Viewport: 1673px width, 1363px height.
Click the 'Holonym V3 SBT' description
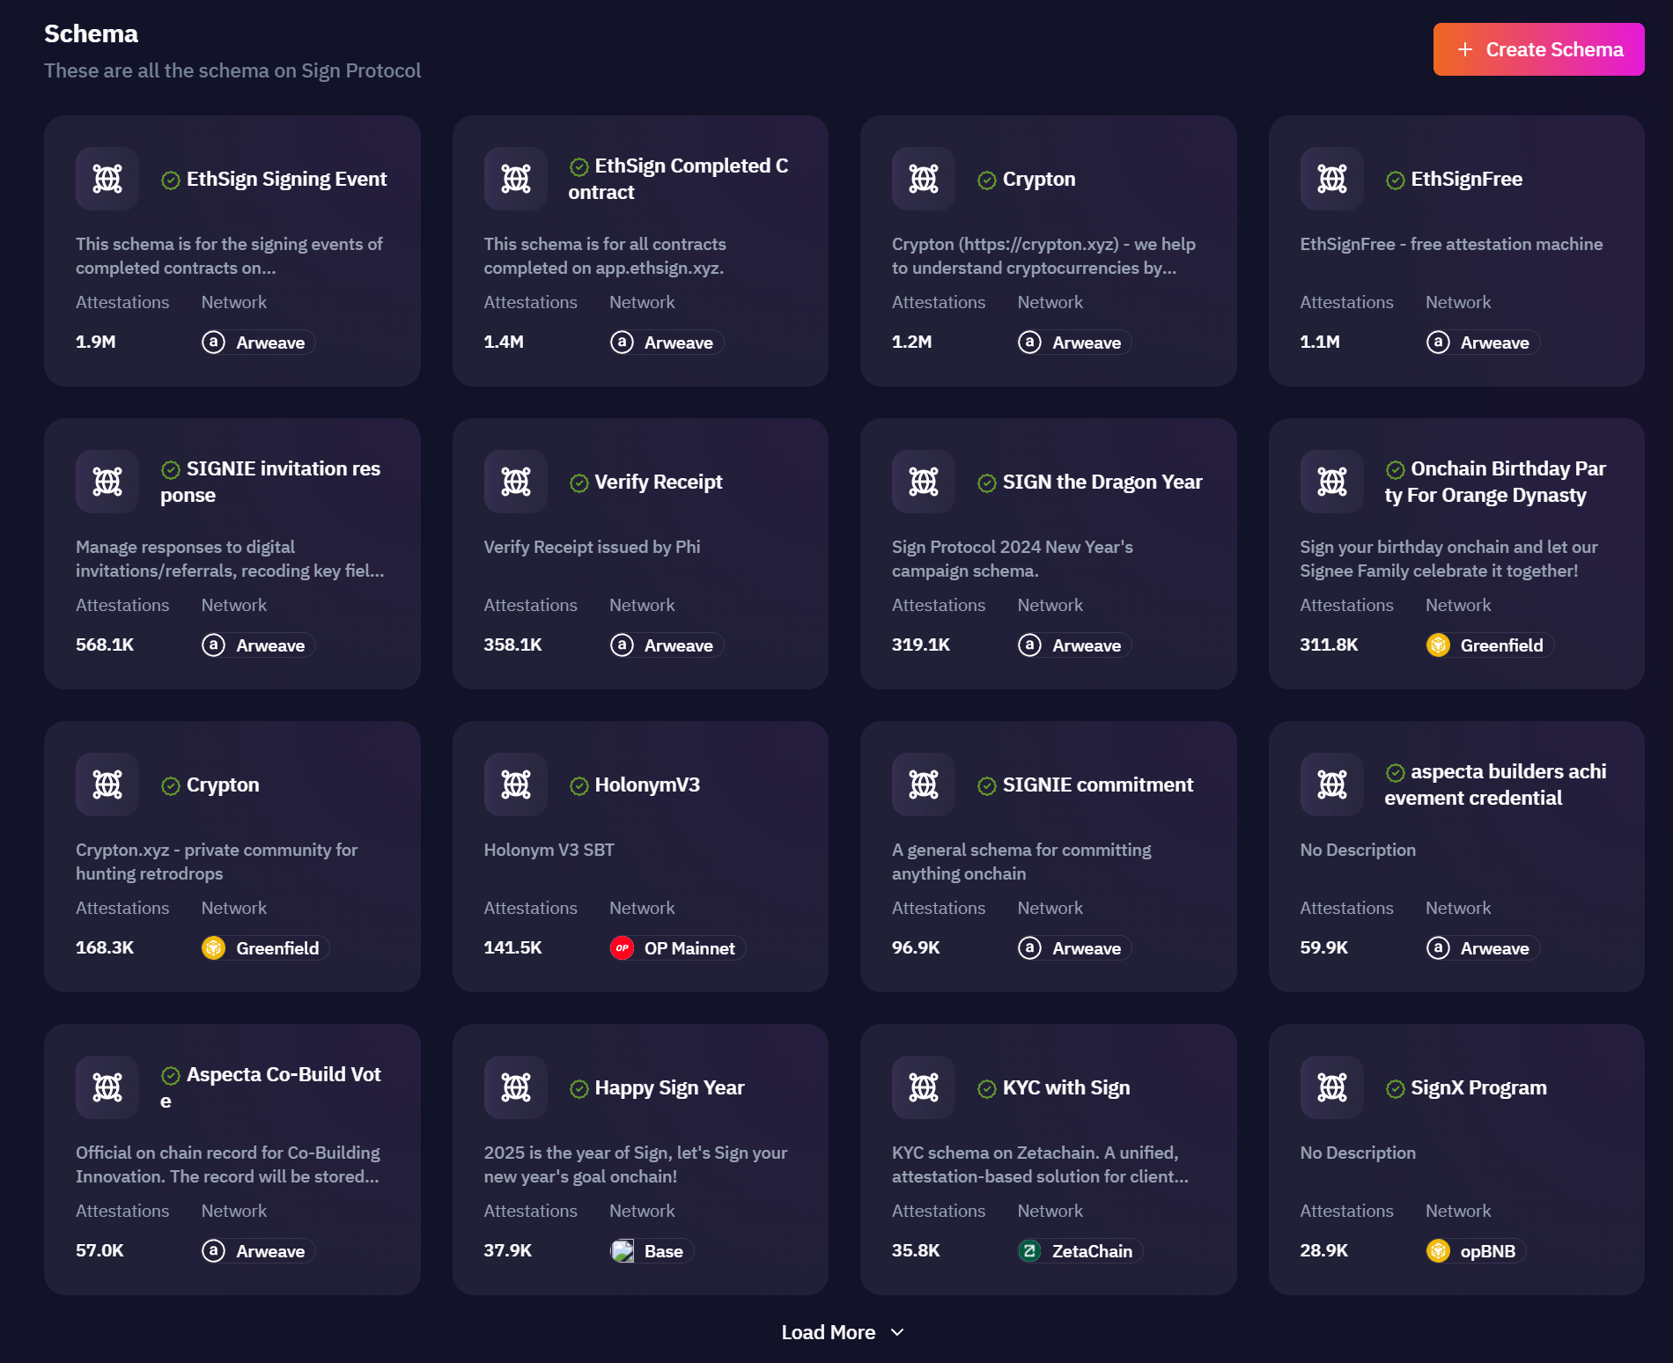pos(549,850)
